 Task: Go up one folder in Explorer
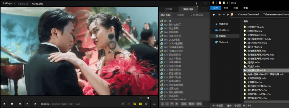click(228, 14)
